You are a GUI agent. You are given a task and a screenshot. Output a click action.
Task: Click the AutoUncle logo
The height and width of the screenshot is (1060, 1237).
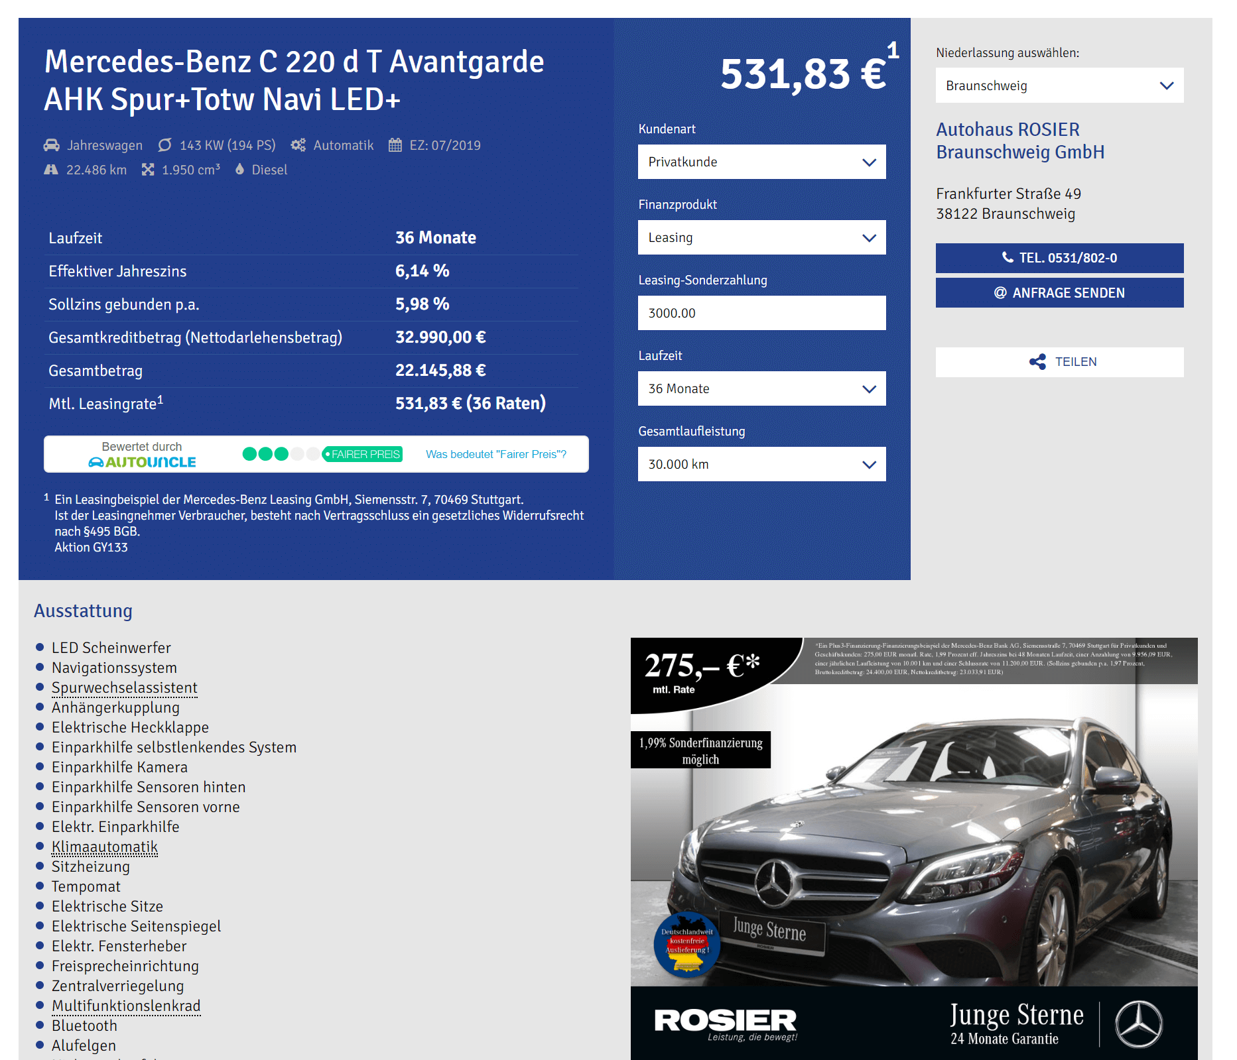point(142,462)
